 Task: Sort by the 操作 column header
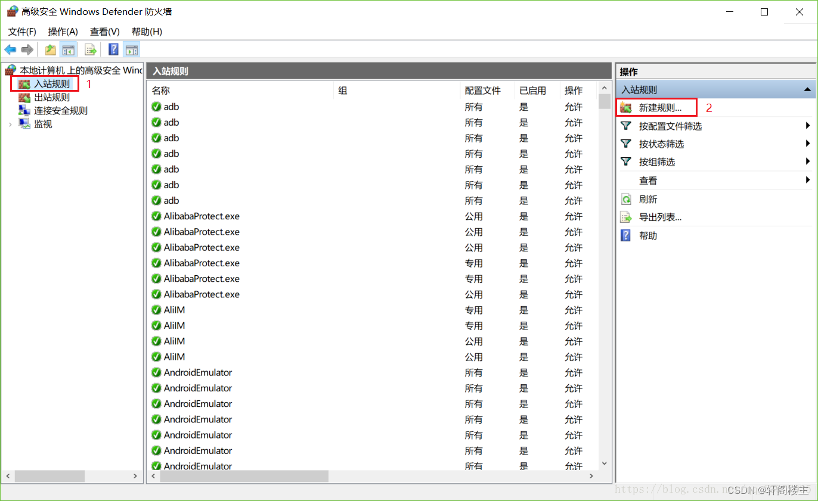pyautogui.click(x=578, y=91)
